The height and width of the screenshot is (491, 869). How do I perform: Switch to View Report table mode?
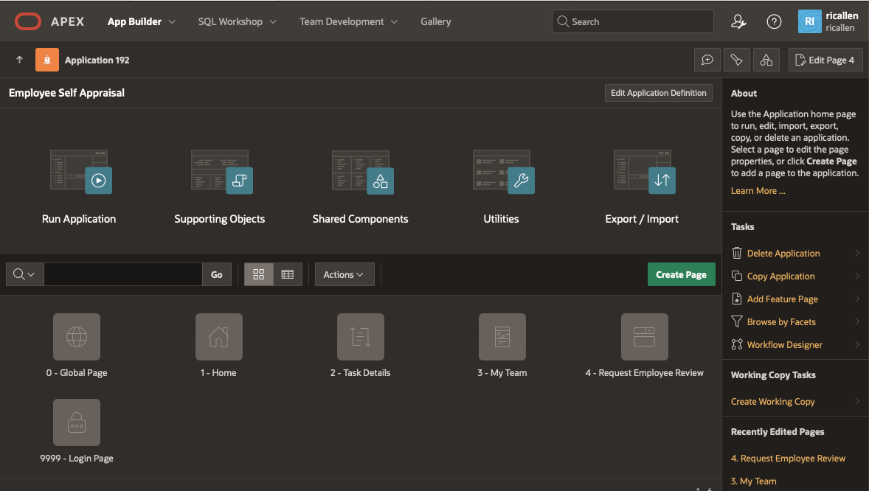pos(288,274)
